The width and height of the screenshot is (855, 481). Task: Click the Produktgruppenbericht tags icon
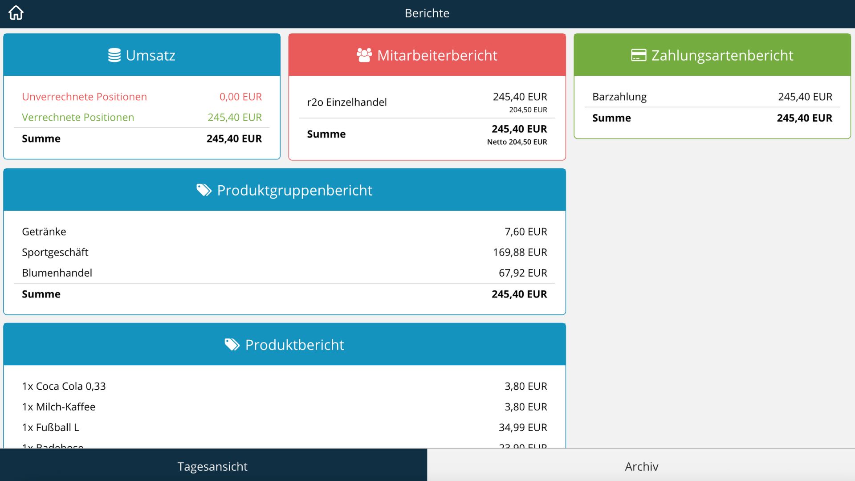coord(204,190)
